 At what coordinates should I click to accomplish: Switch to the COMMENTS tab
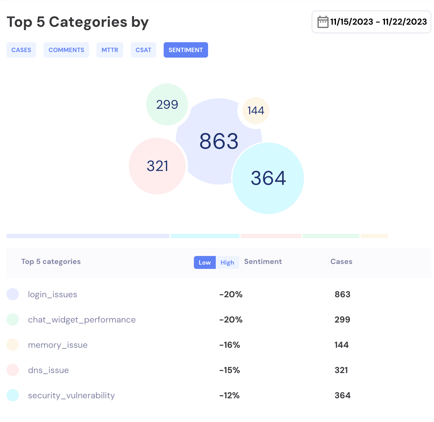(66, 50)
